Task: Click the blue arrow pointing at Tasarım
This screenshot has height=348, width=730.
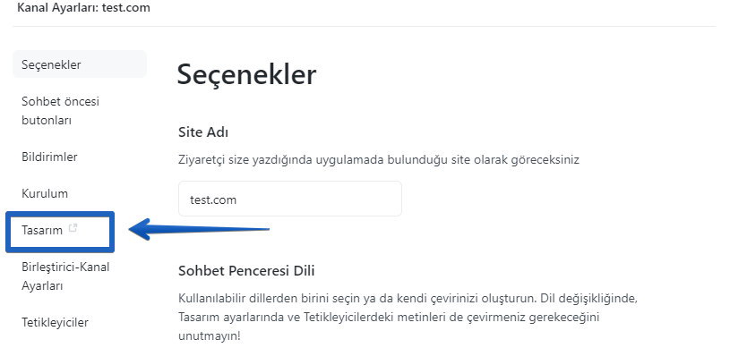Action: point(199,229)
